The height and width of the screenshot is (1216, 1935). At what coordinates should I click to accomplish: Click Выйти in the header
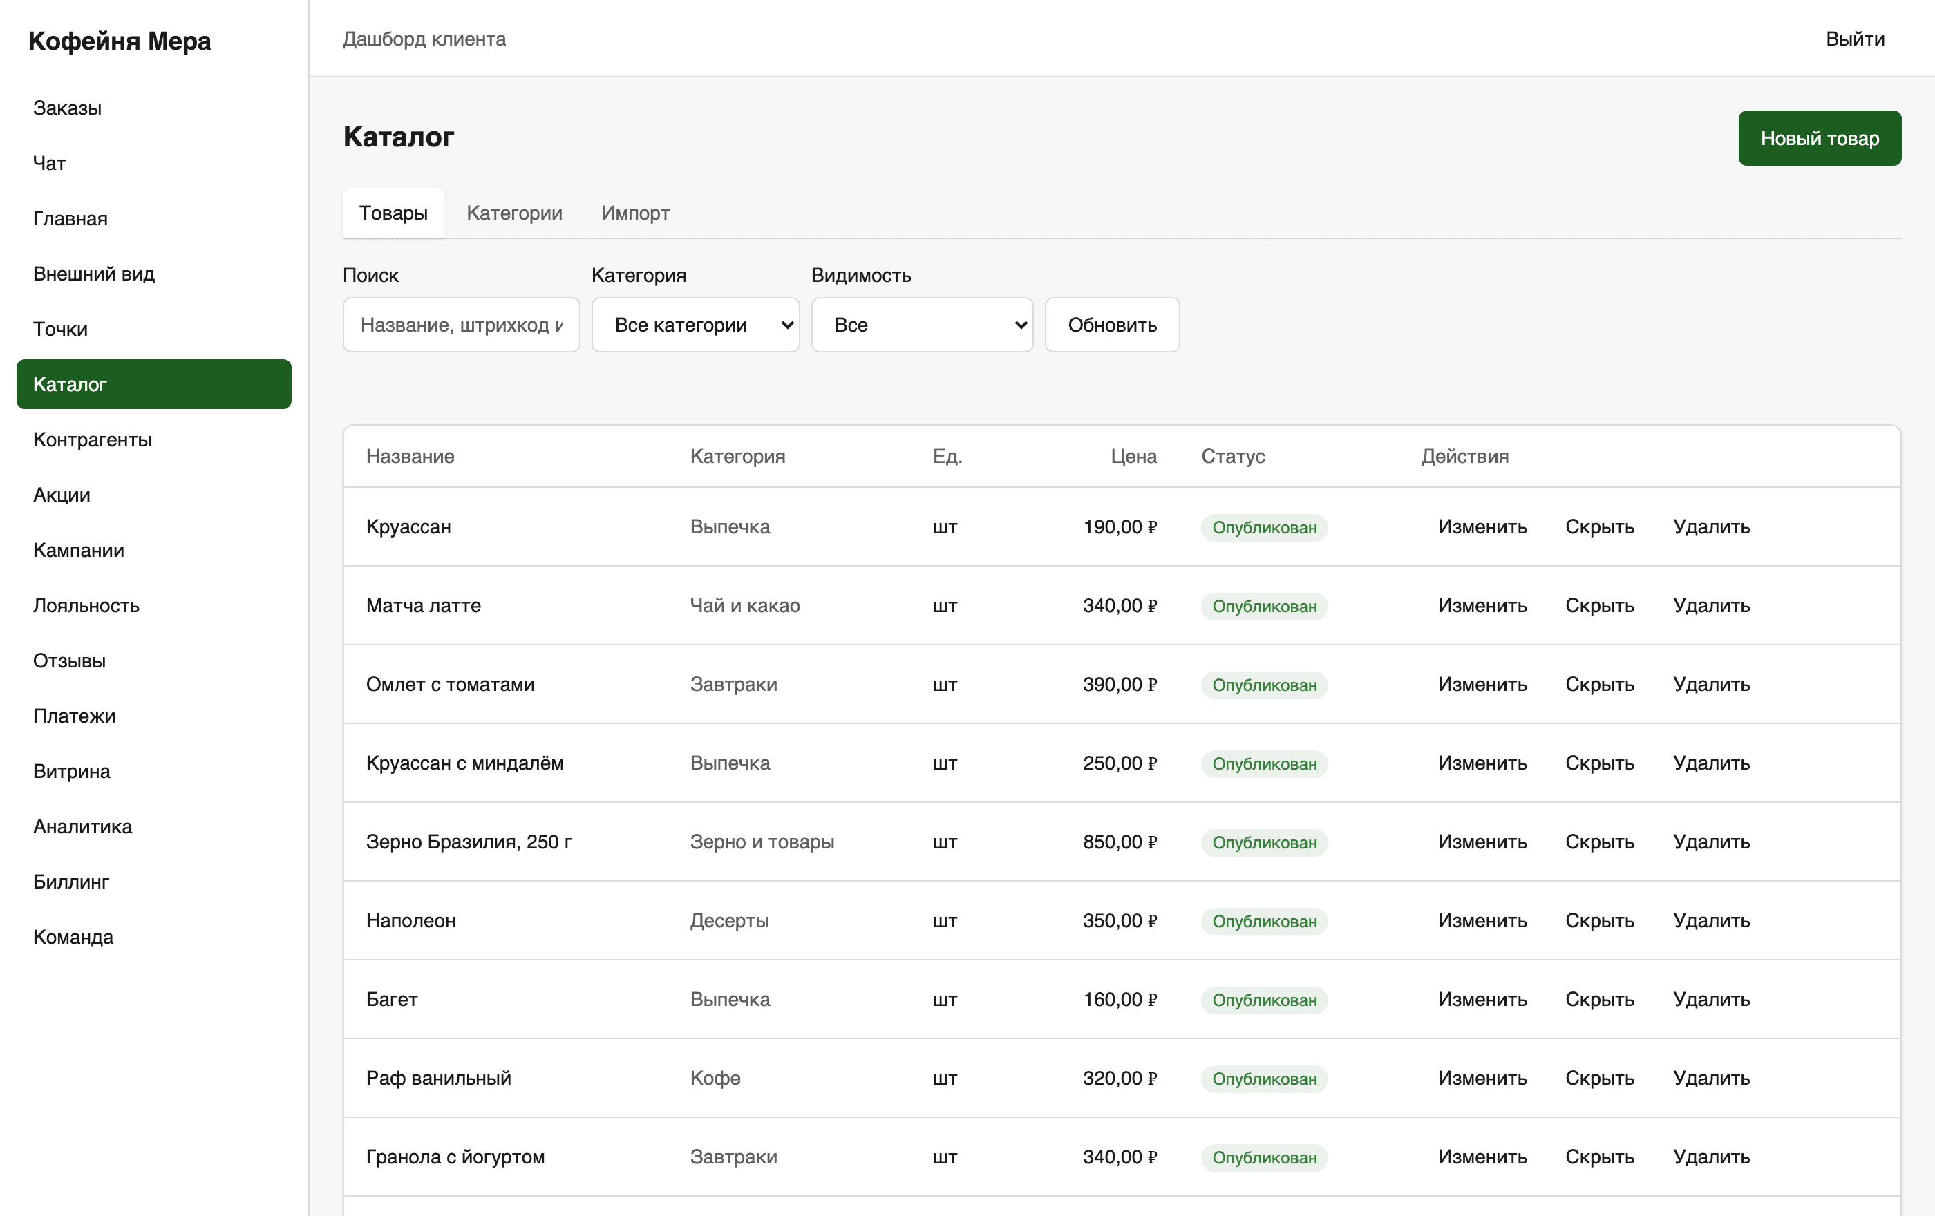1855,39
